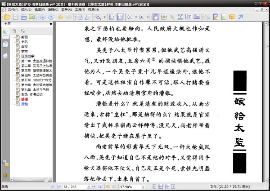This screenshot has width=270, height=191.
Task: Open the 文件 (File) menu
Action: click(13, 9)
